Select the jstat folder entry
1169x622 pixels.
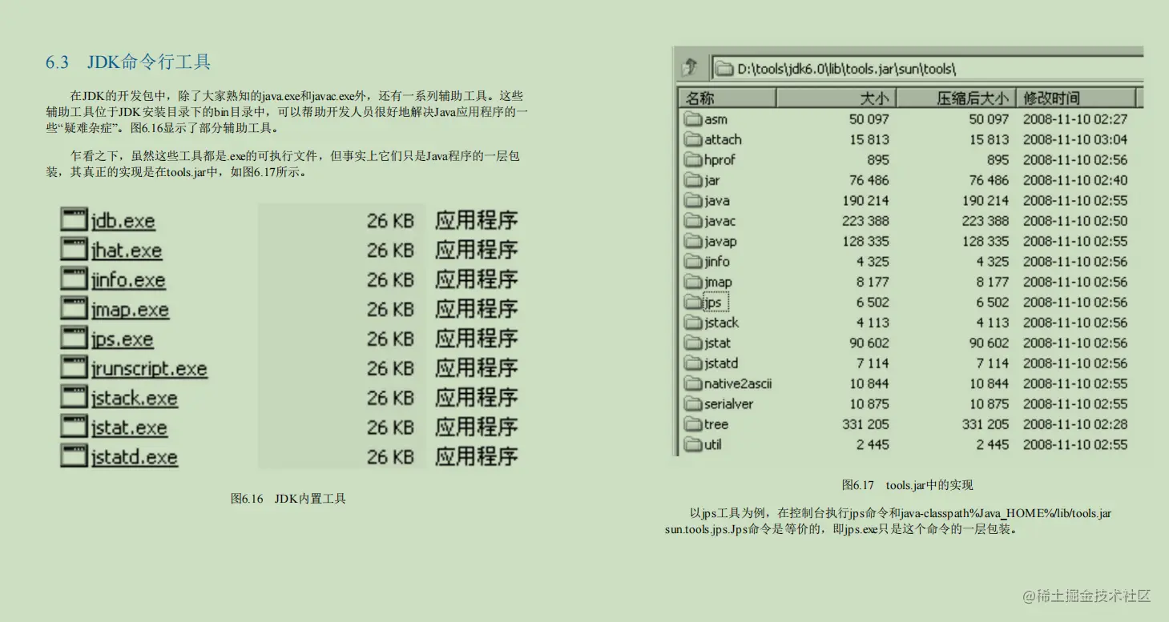[x=711, y=343]
